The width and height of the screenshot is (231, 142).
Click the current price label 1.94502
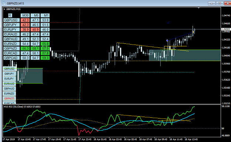click(226, 29)
